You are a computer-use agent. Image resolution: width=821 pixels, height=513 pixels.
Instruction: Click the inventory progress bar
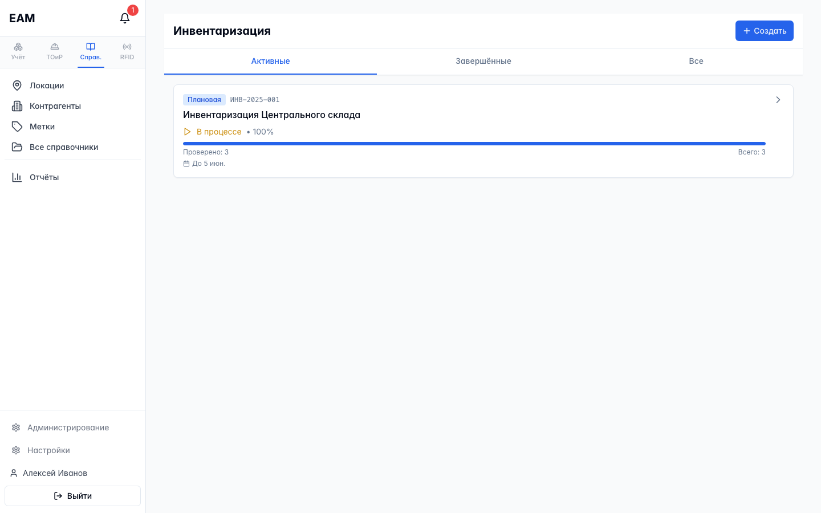(x=474, y=144)
